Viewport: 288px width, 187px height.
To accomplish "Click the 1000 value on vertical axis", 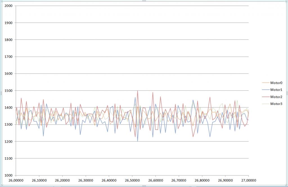I will pos(9,175).
